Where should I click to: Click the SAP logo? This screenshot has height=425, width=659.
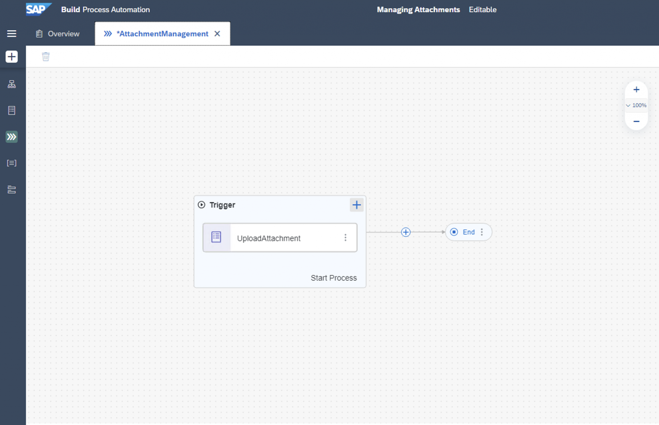tap(38, 9)
